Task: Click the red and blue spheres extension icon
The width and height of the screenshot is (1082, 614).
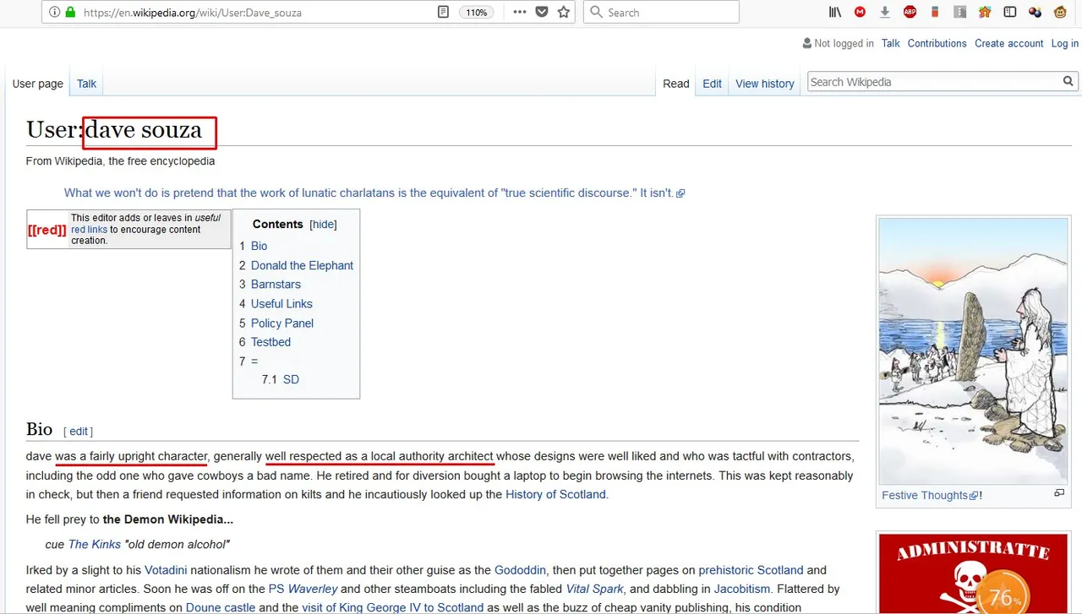Action: 1035,13
